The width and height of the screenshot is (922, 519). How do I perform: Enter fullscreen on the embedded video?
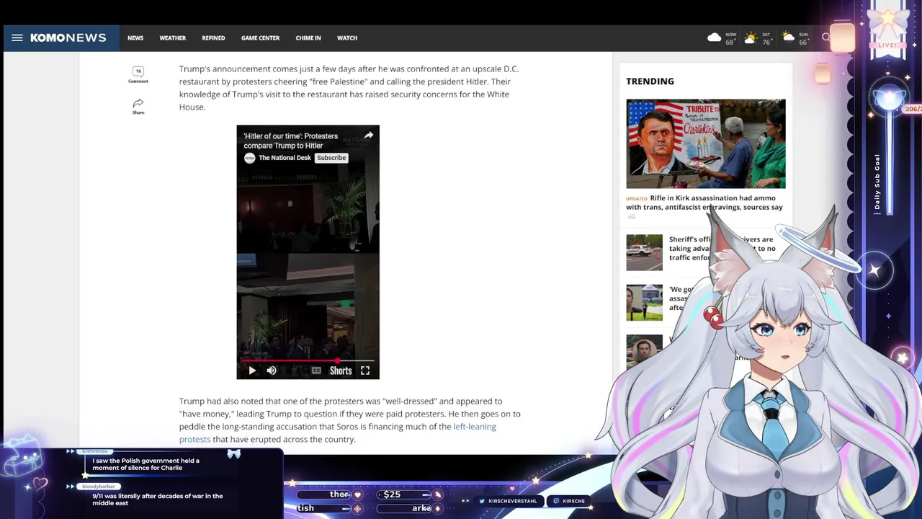click(x=365, y=371)
